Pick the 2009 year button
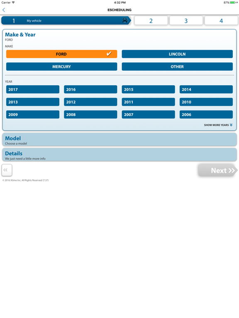This screenshot has height=318, width=239. coord(33,115)
